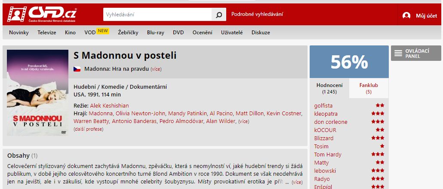Click the yellow NEW badge
Screen dimensions: 443x189
(x=103, y=31)
